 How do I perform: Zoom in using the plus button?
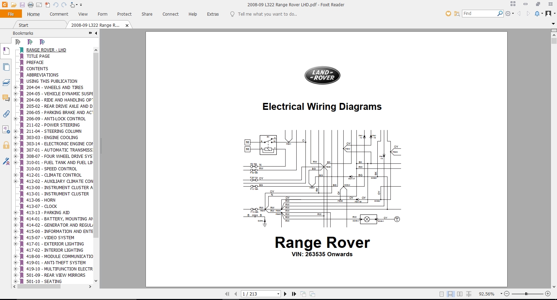[548, 294]
